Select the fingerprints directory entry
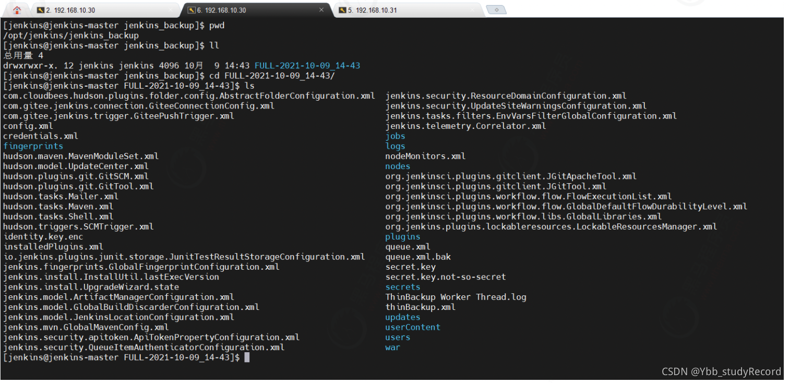789x383 pixels. [33, 146]
